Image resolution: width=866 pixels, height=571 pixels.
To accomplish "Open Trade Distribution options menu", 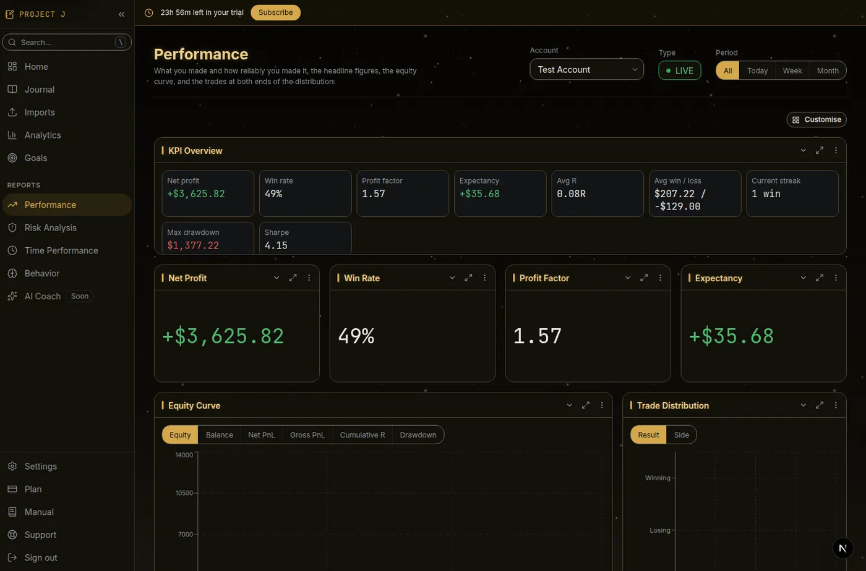I will [836, 405].
